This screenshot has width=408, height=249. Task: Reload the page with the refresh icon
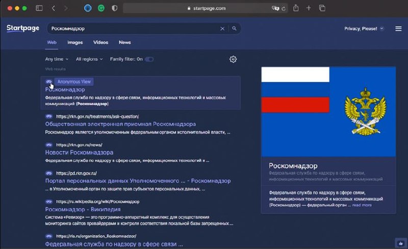[x=284, y=8]
